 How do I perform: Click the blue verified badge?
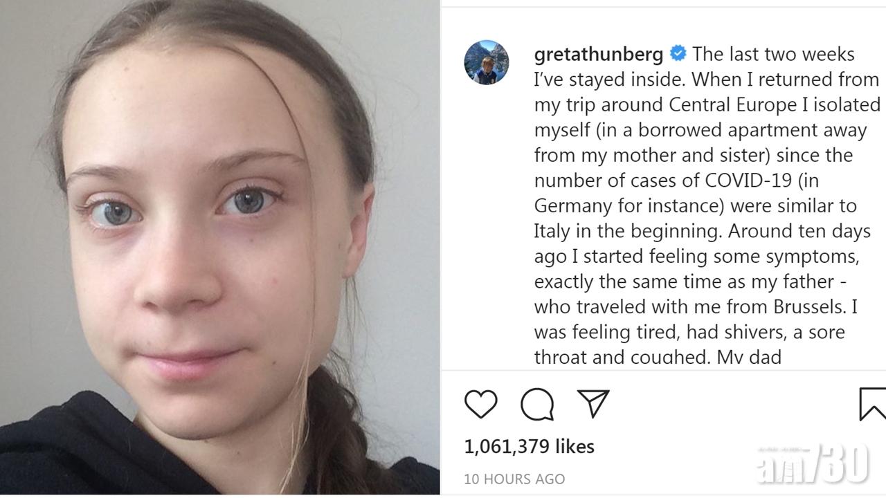click(x=678, y=54)
